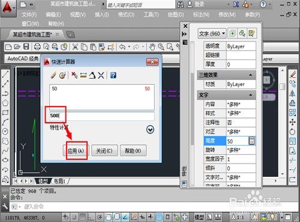Click the 模型 button in status bar

click(x=199, y=217)
